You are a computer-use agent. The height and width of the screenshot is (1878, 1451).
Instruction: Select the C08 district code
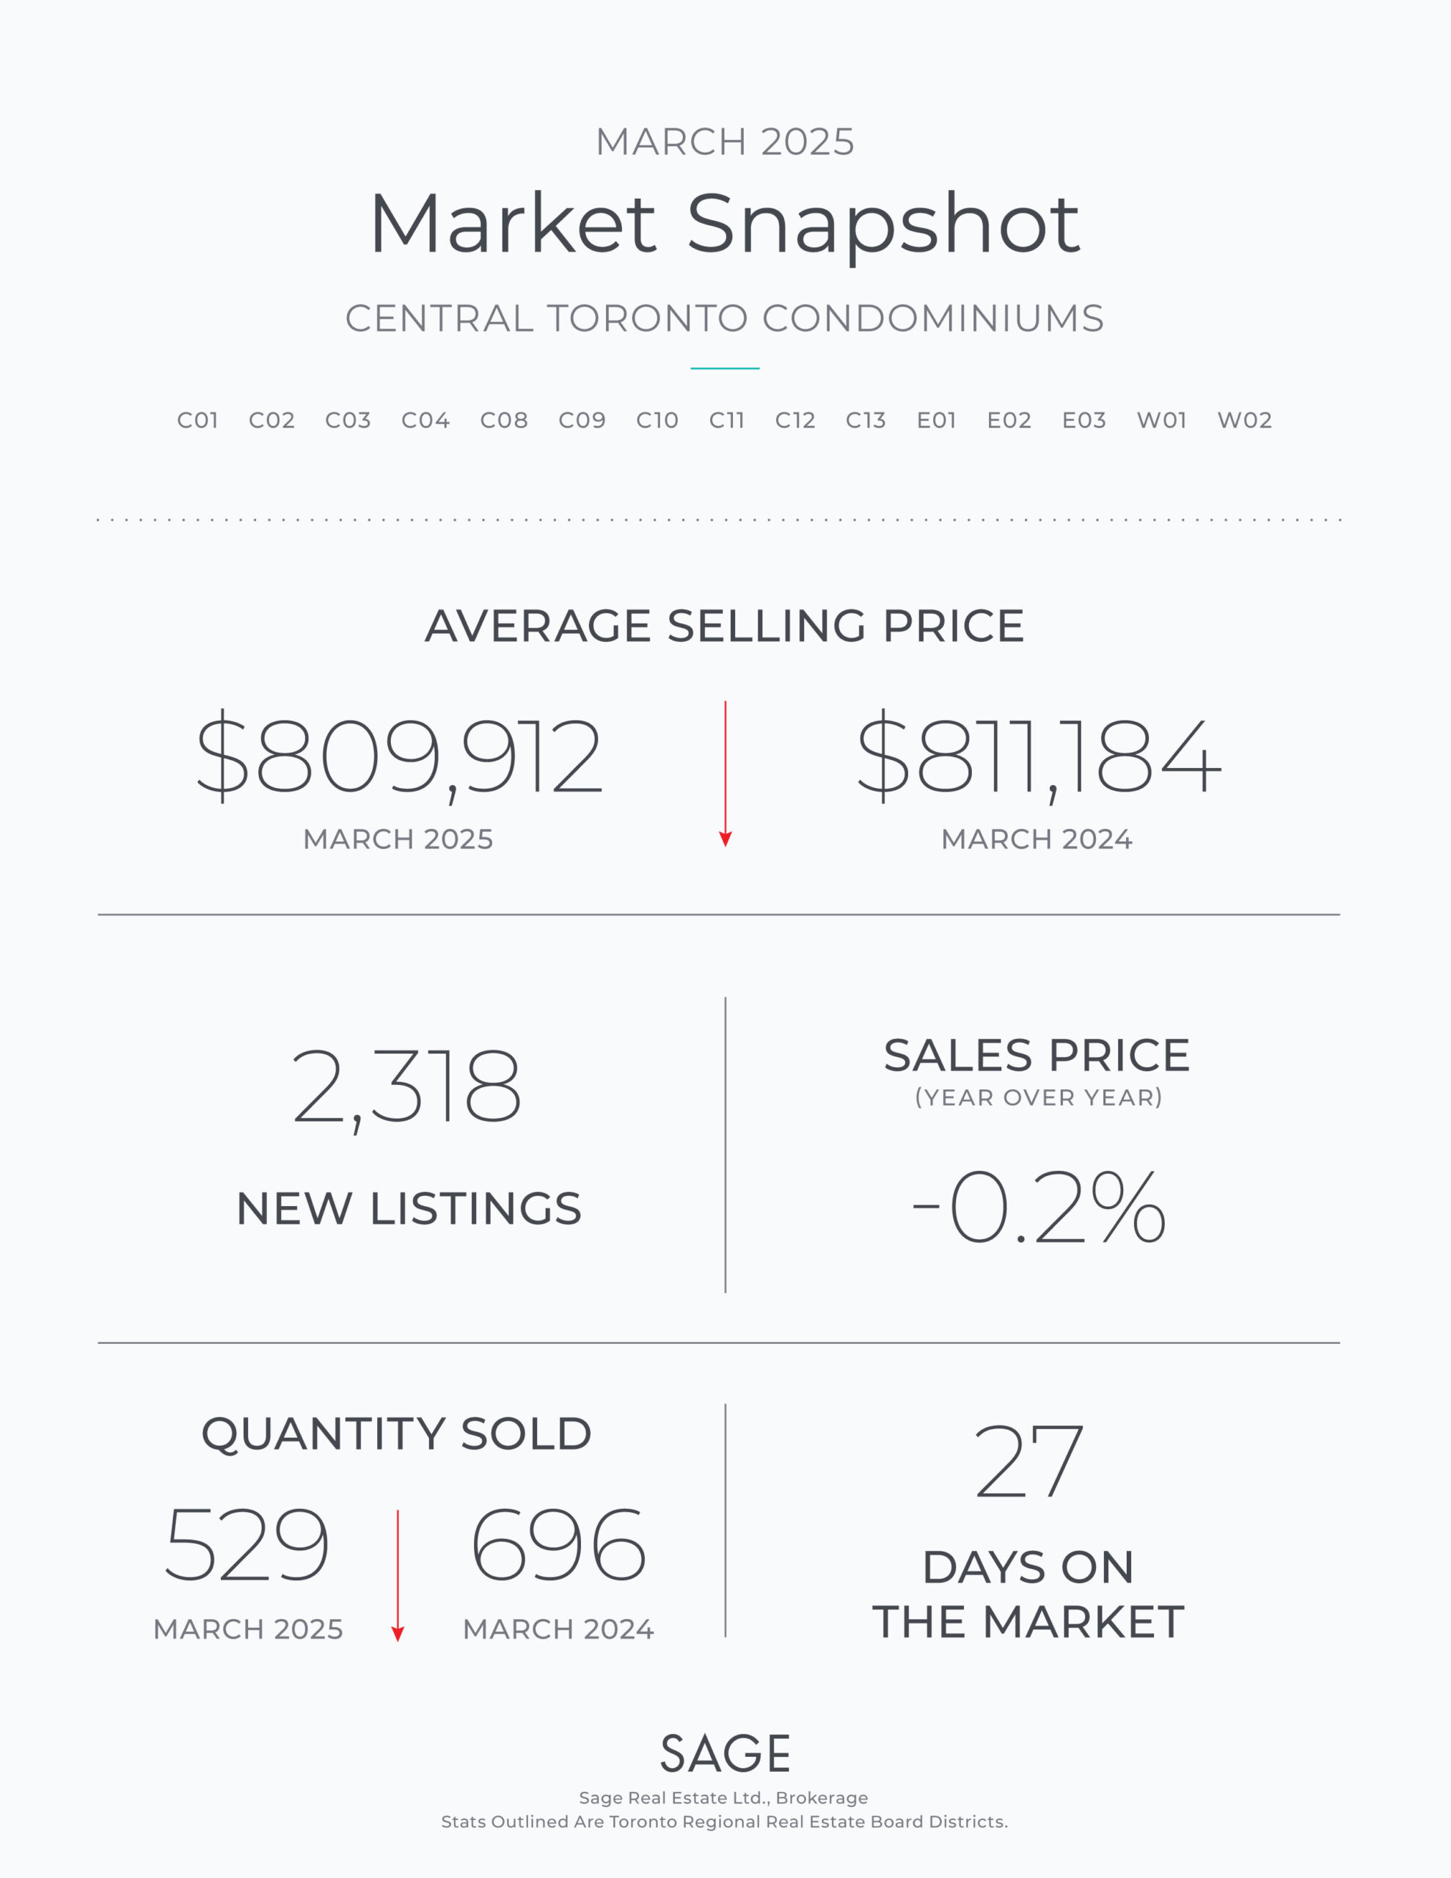tap(504, 420)
